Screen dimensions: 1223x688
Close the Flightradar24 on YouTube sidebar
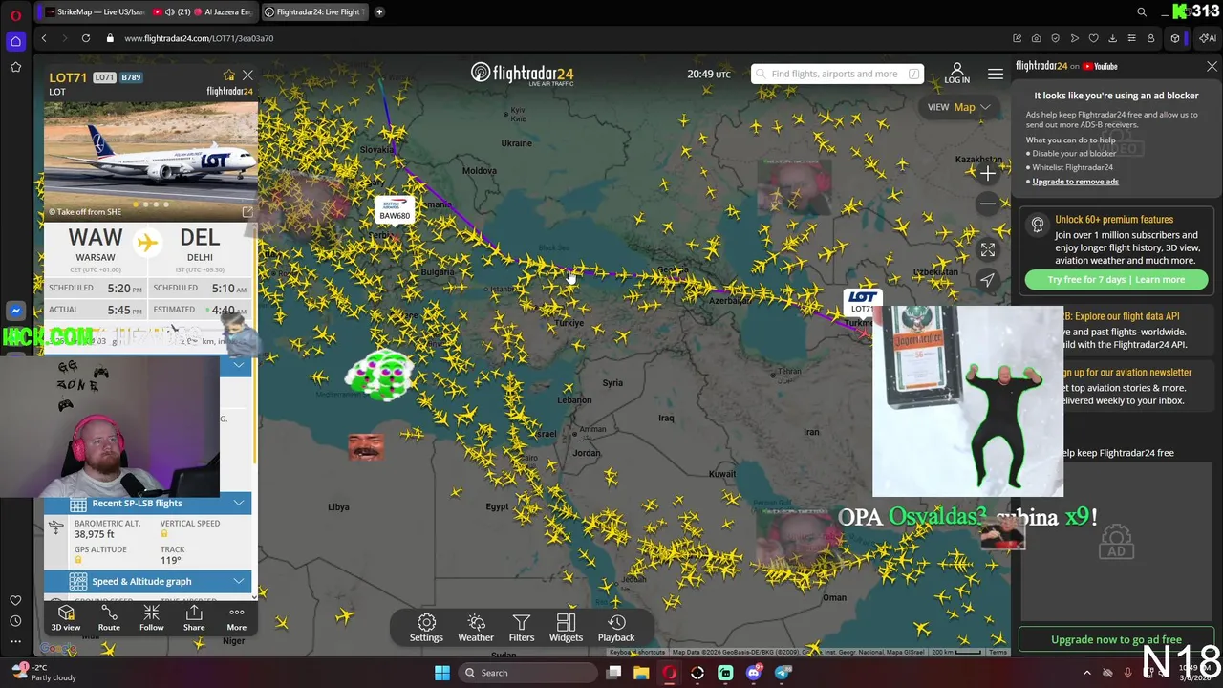coord(1212,66)
